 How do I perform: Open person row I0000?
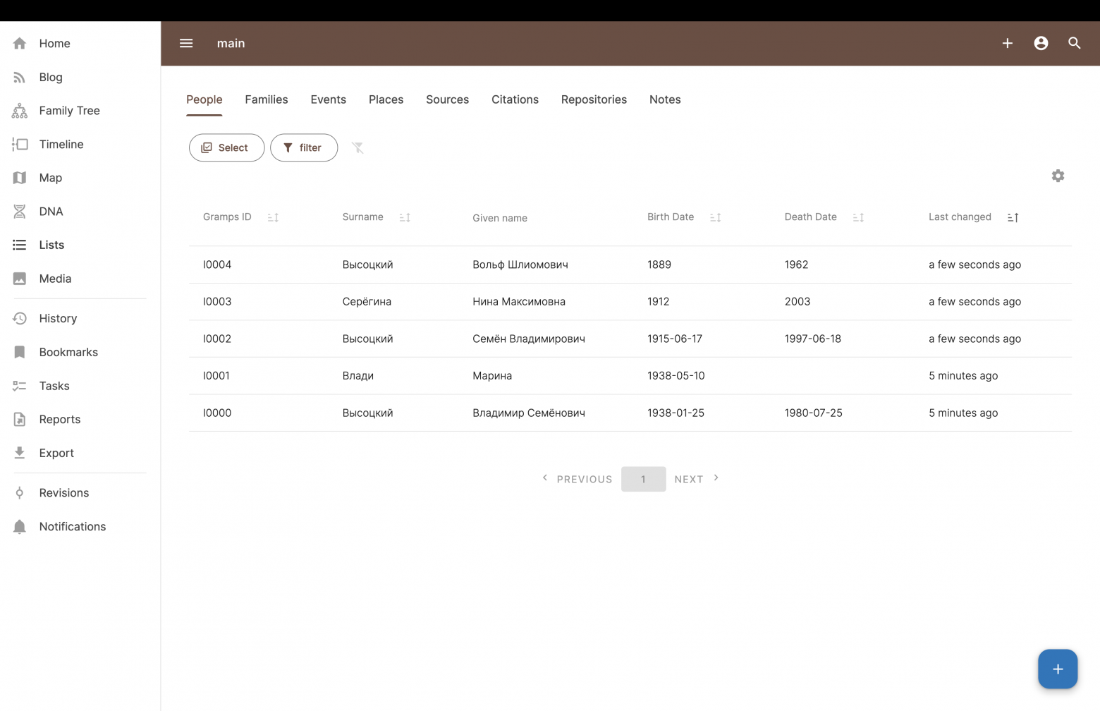(630, 413)
